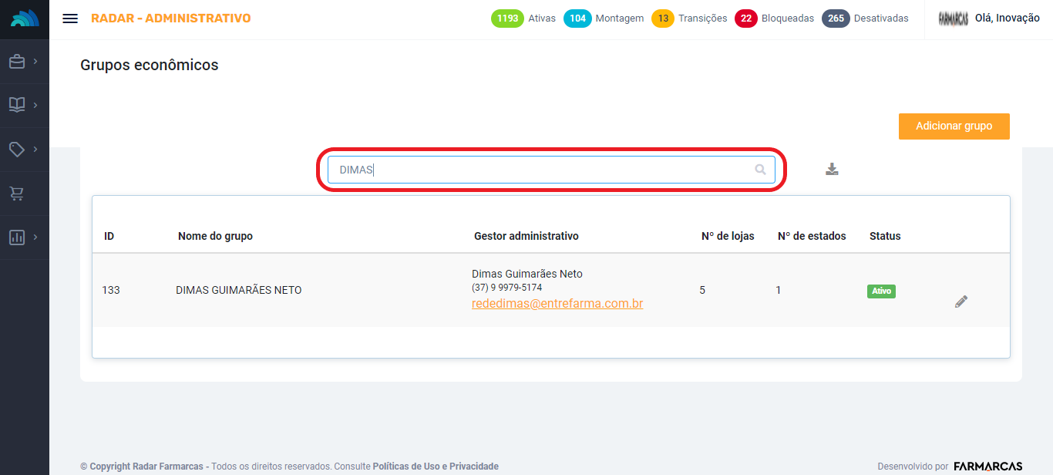Edit group DIMAS GUIMARÃES NETO with pencil
This screenshot has height=475, width=1053.
960,302
